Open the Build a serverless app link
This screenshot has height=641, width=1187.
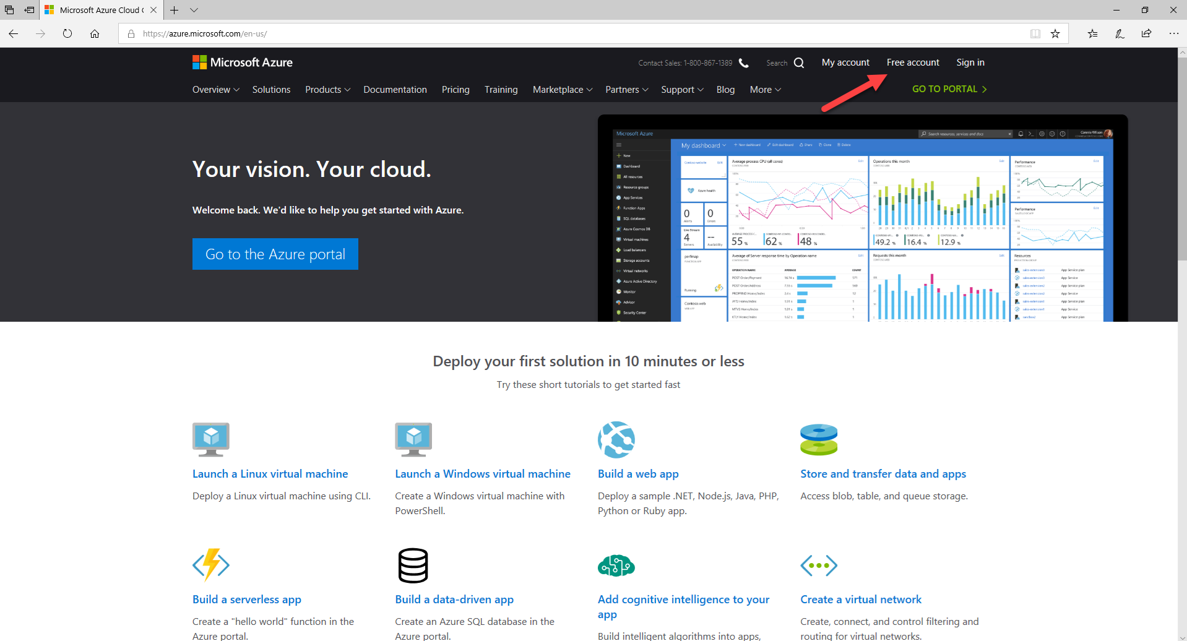[x=247, y=600]
